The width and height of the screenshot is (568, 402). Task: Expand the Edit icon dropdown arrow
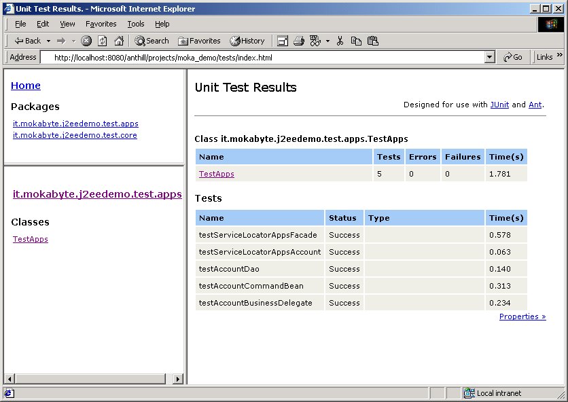pos(328,41)
